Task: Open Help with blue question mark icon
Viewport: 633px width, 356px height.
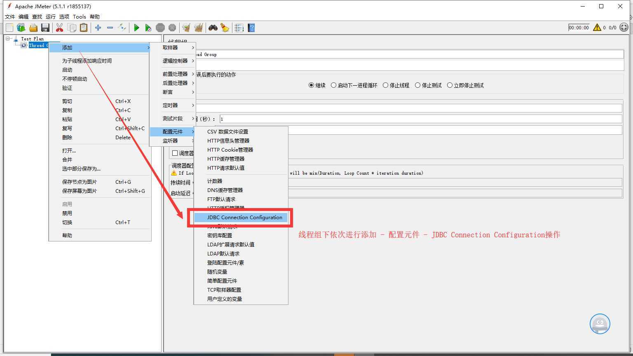Action: (251, 28)
